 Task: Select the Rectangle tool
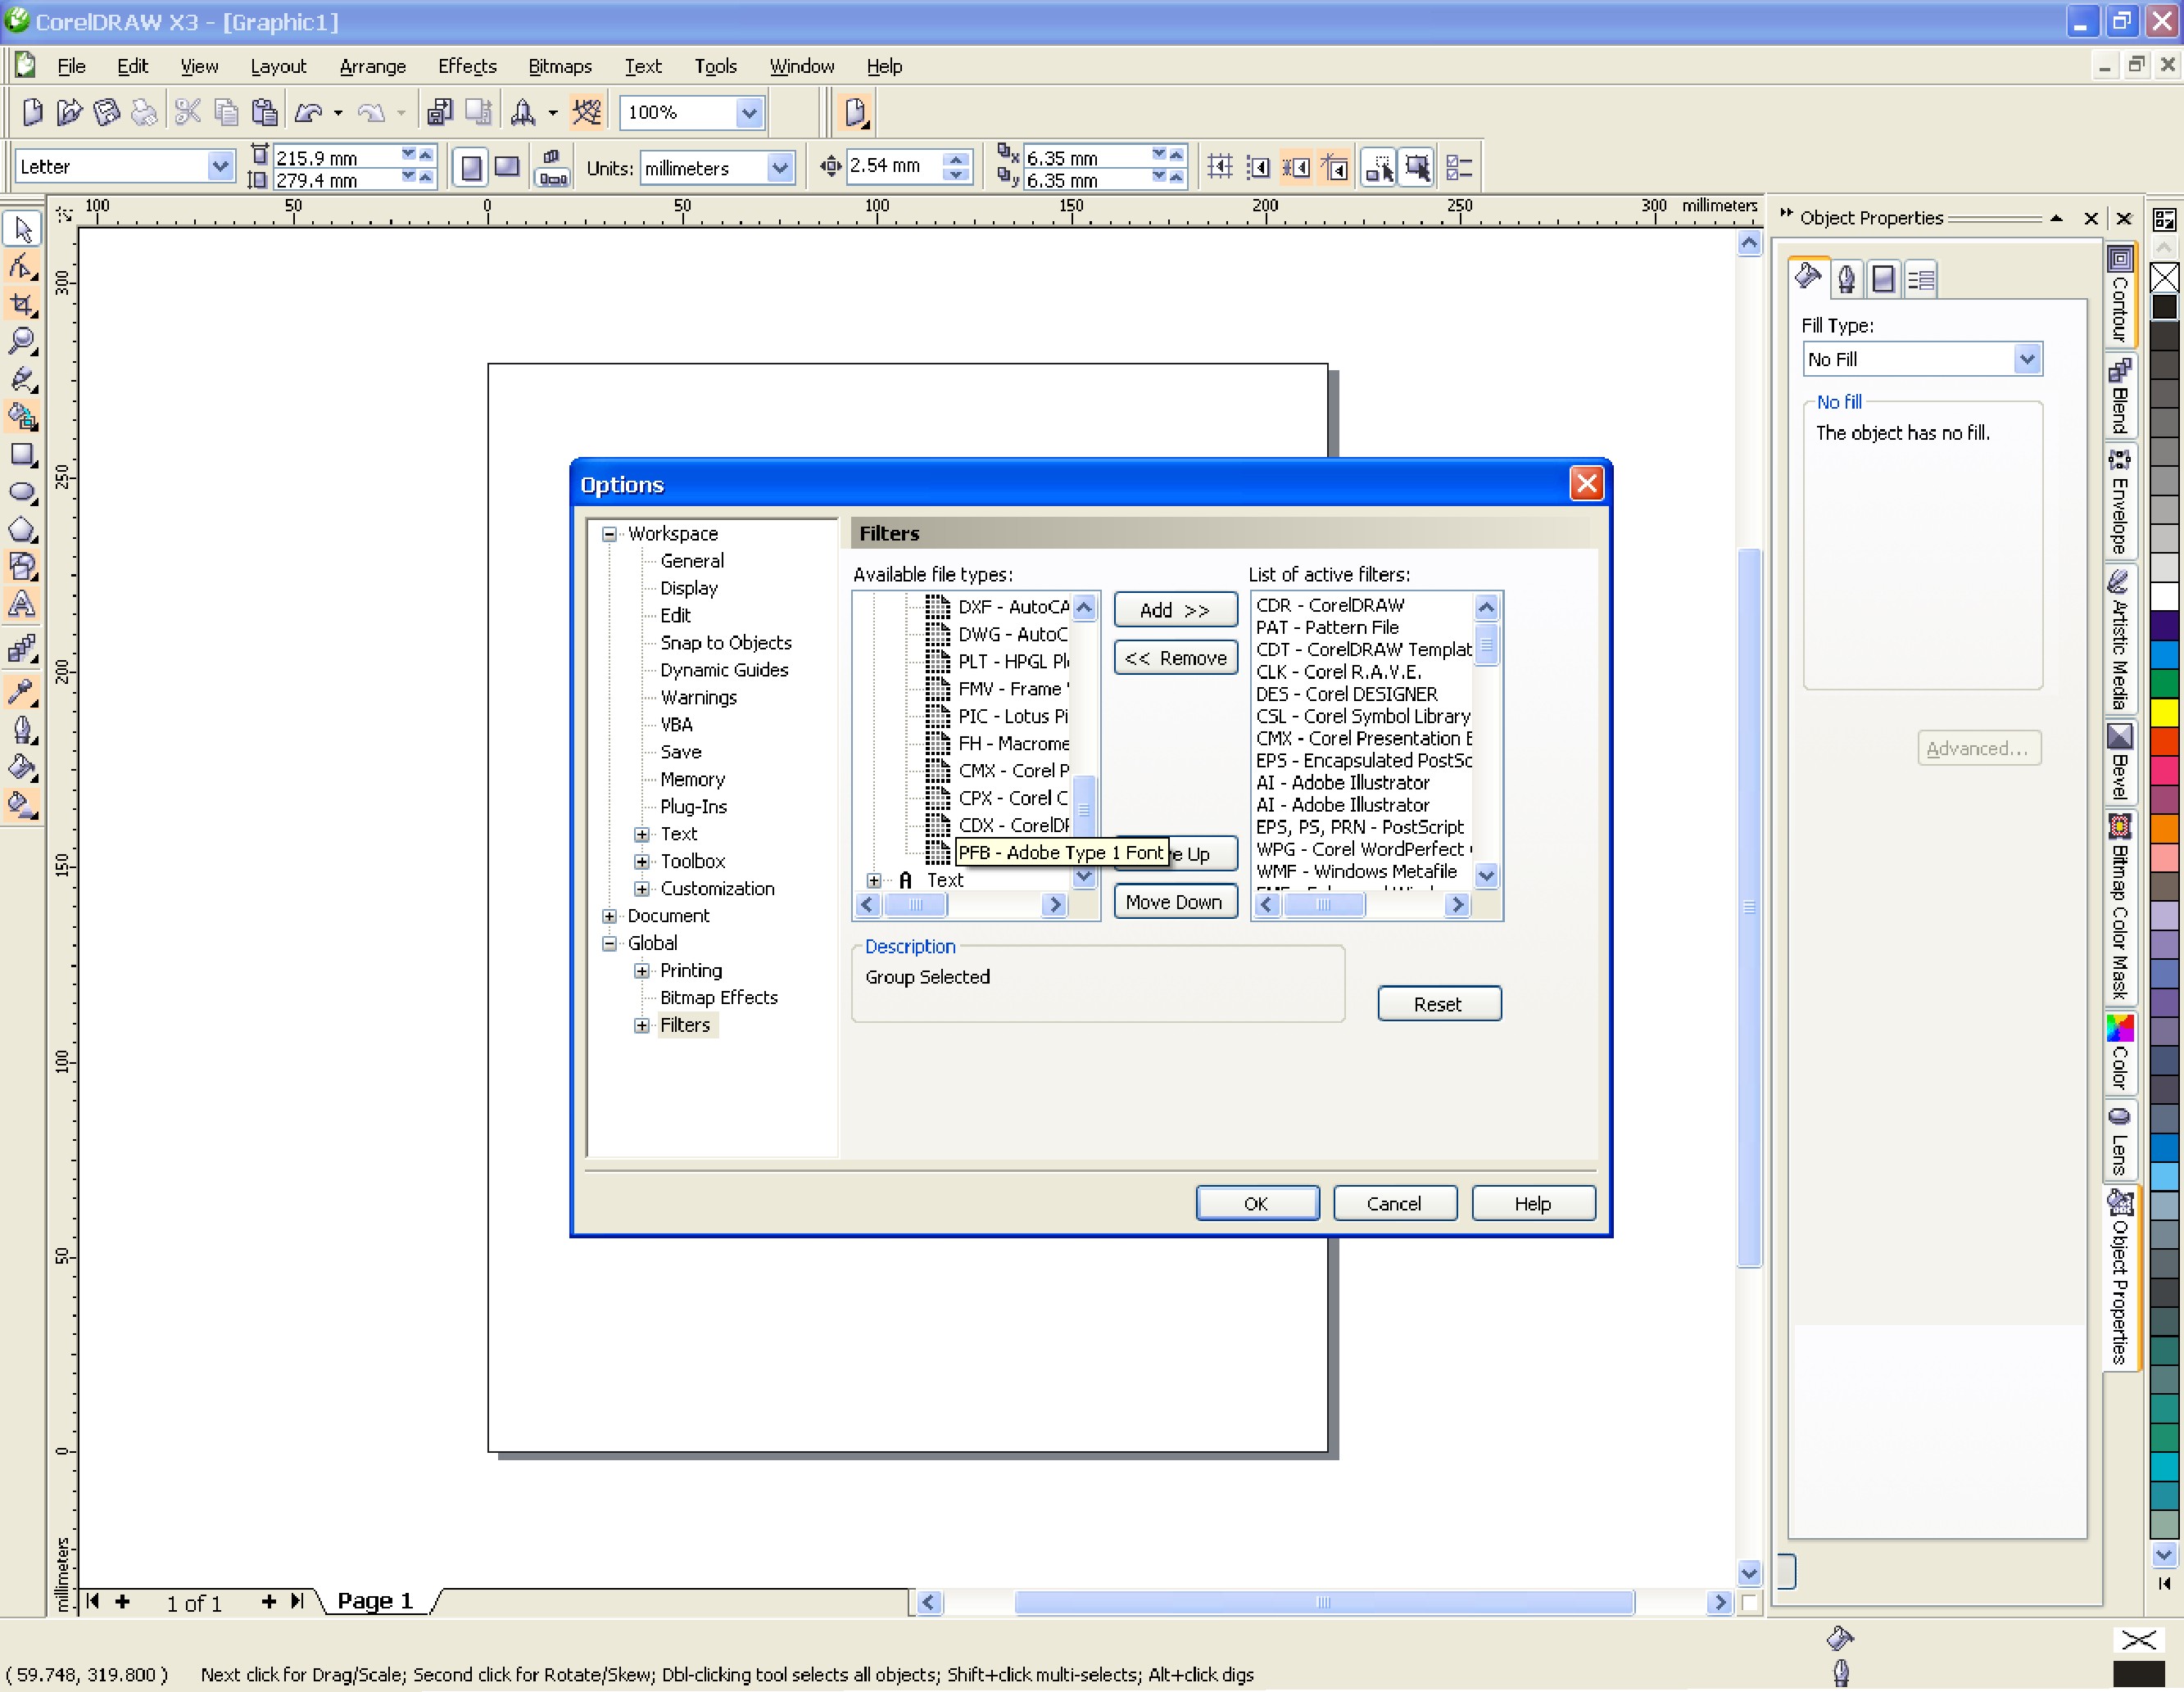(x=22, y=455)
